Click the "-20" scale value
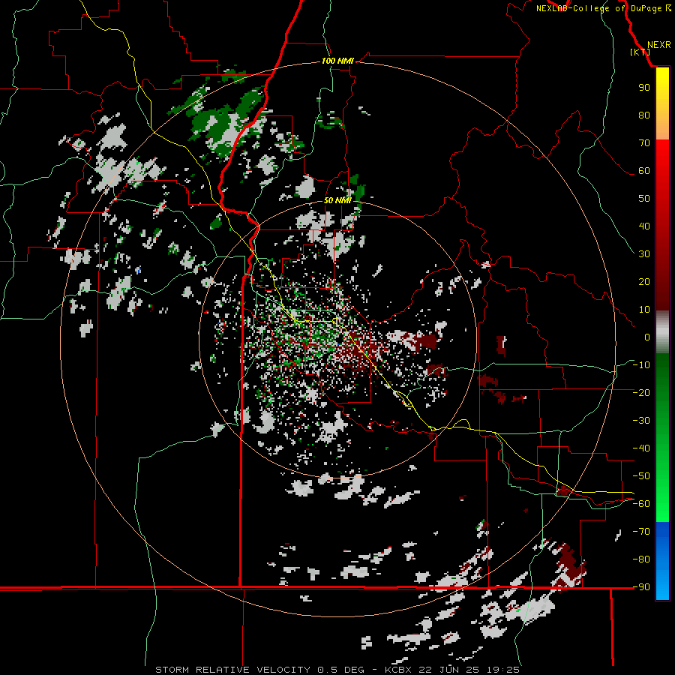675x675 pixels. (x=641, y=392)
